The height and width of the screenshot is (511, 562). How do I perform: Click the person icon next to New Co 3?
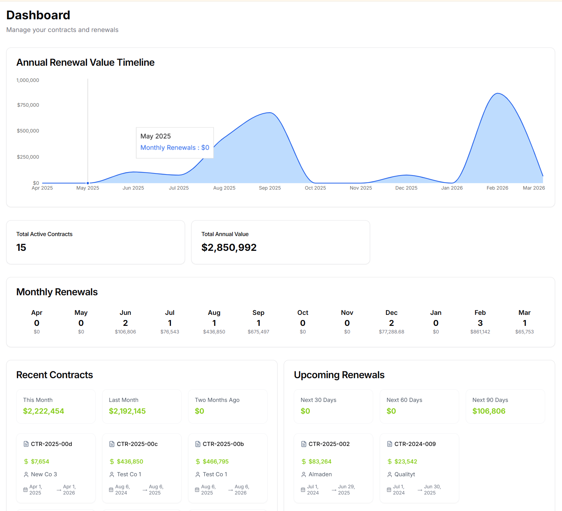click(26, 474)
